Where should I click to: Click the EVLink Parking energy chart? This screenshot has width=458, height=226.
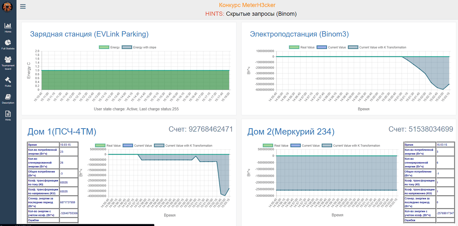point(135,70)
